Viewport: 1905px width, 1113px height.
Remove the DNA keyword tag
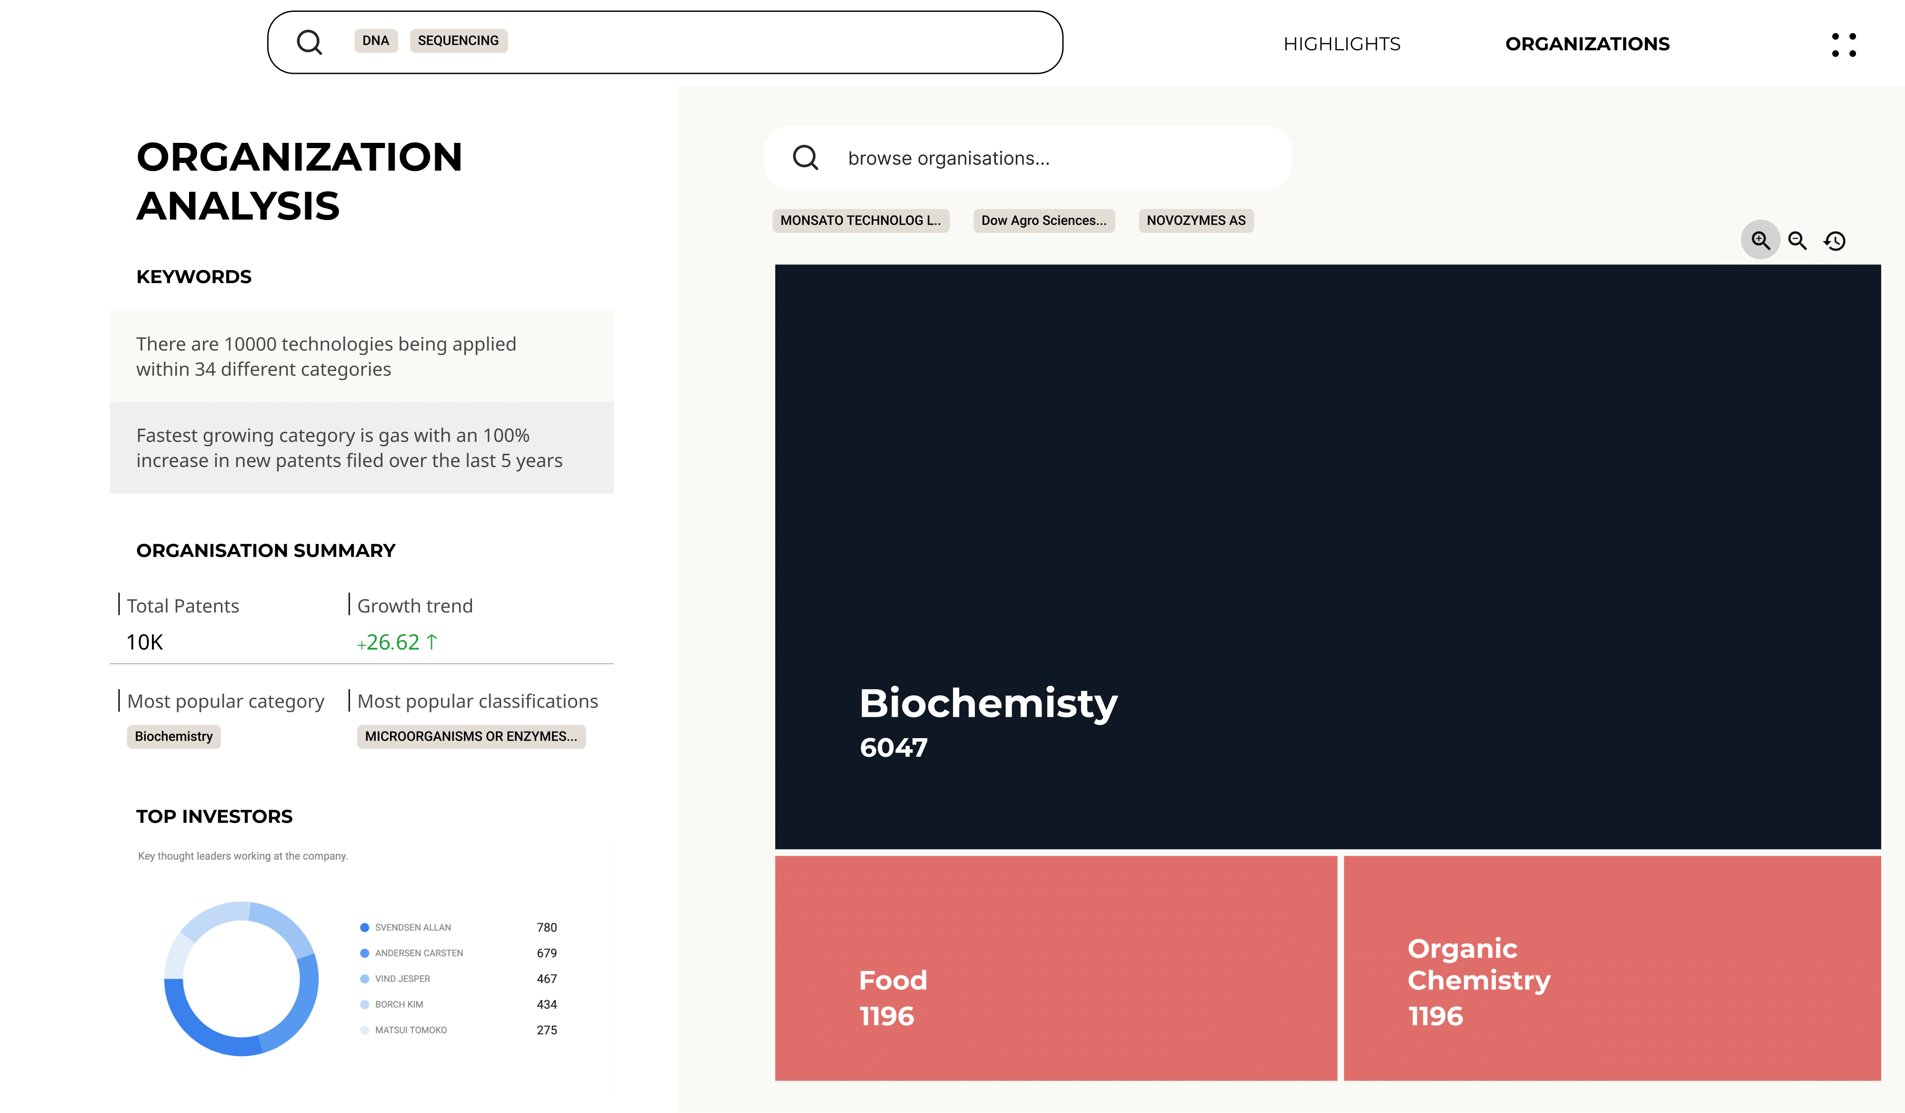376,41
